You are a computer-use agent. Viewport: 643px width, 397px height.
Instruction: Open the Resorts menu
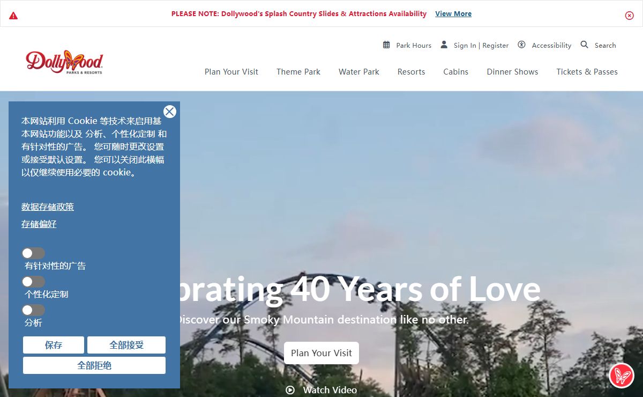tap(412, 72)
